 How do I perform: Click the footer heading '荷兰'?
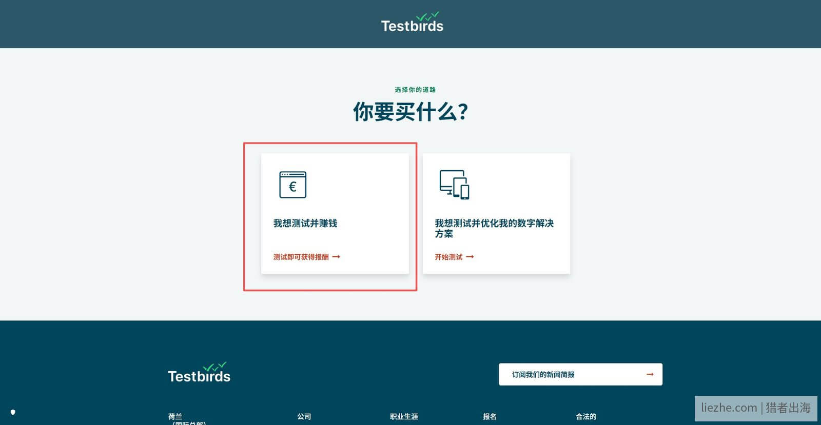coord(175,416)
